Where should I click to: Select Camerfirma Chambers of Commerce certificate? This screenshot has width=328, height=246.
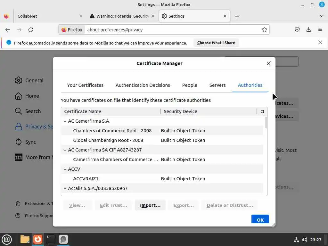tap(162, 160)
